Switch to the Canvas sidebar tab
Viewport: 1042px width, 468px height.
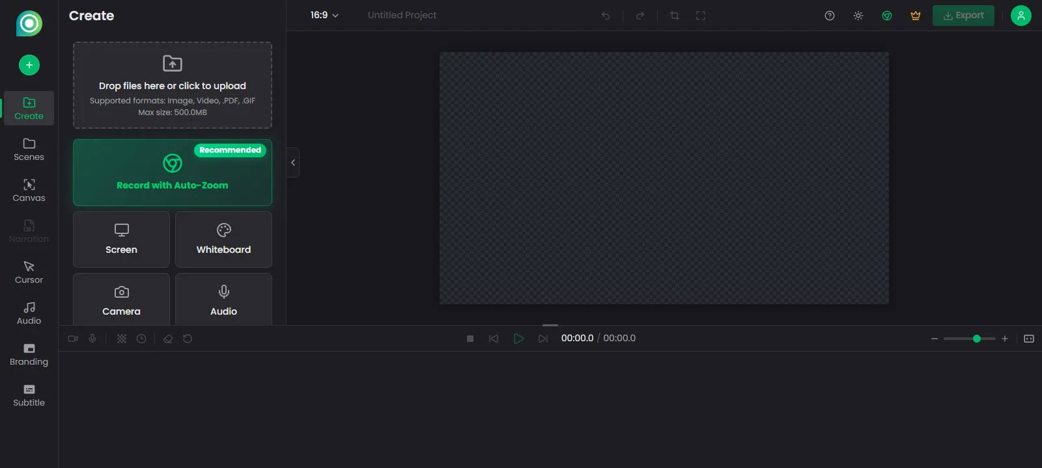tap(29, 190)
